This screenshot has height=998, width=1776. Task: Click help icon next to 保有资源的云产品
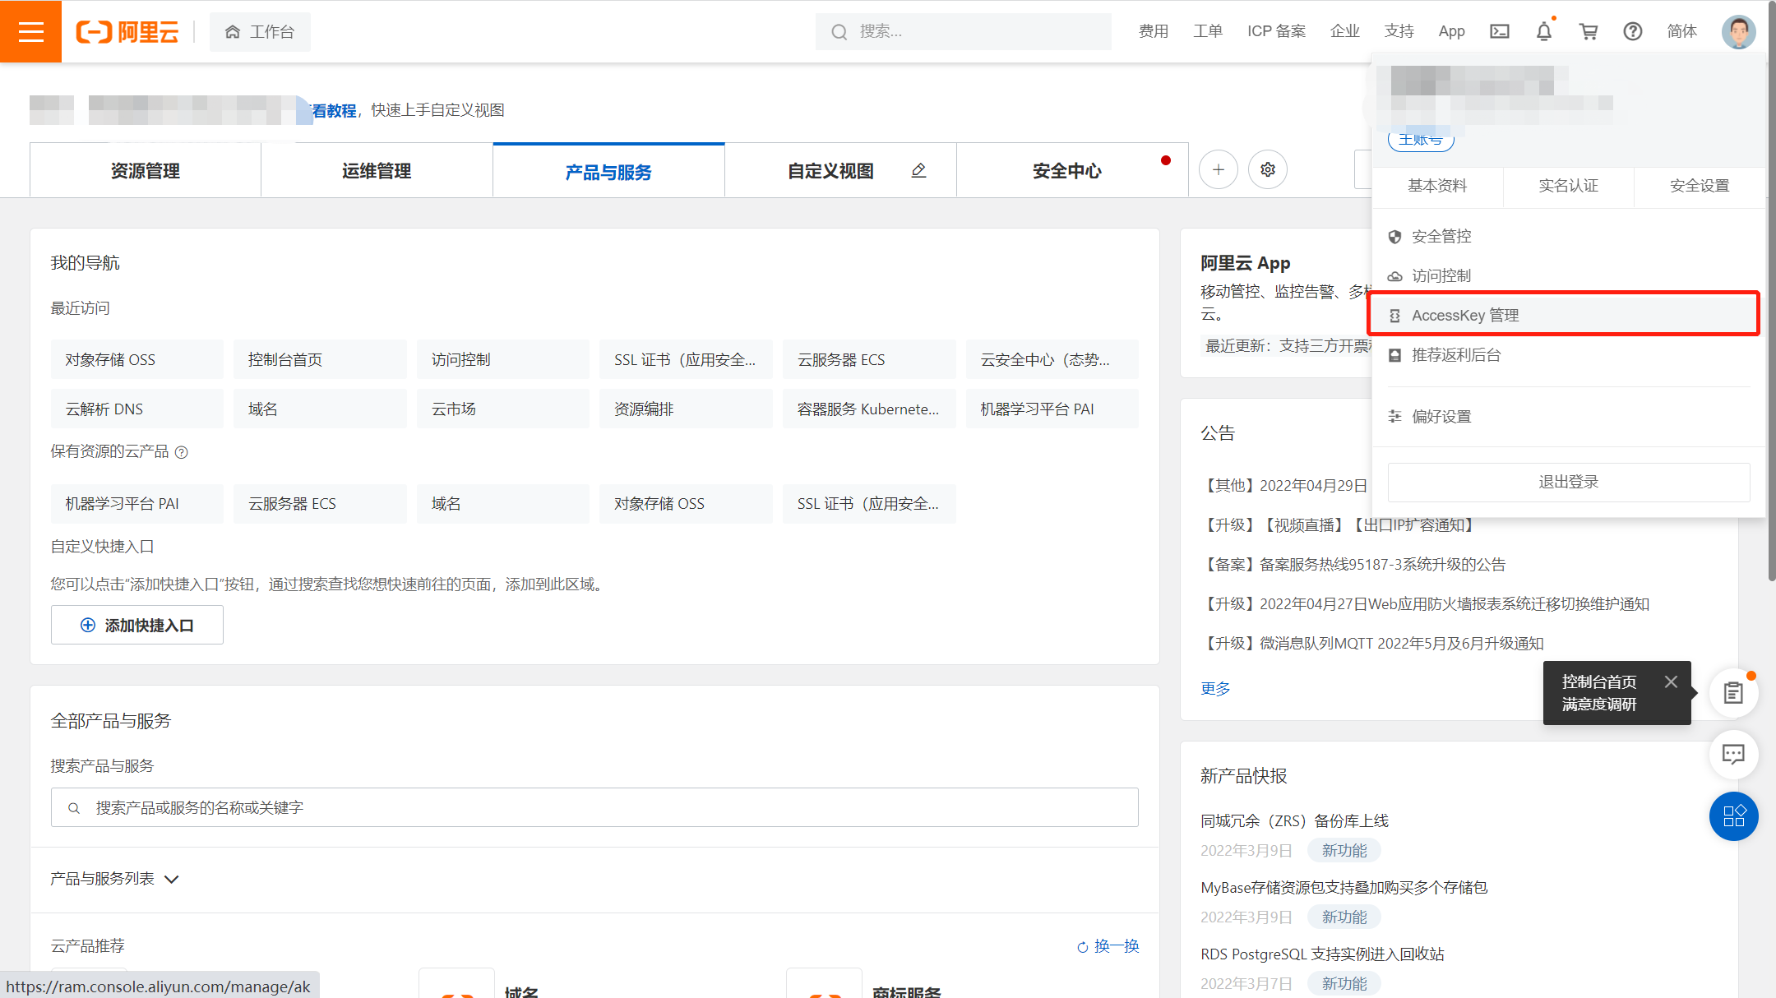point(182,452)
